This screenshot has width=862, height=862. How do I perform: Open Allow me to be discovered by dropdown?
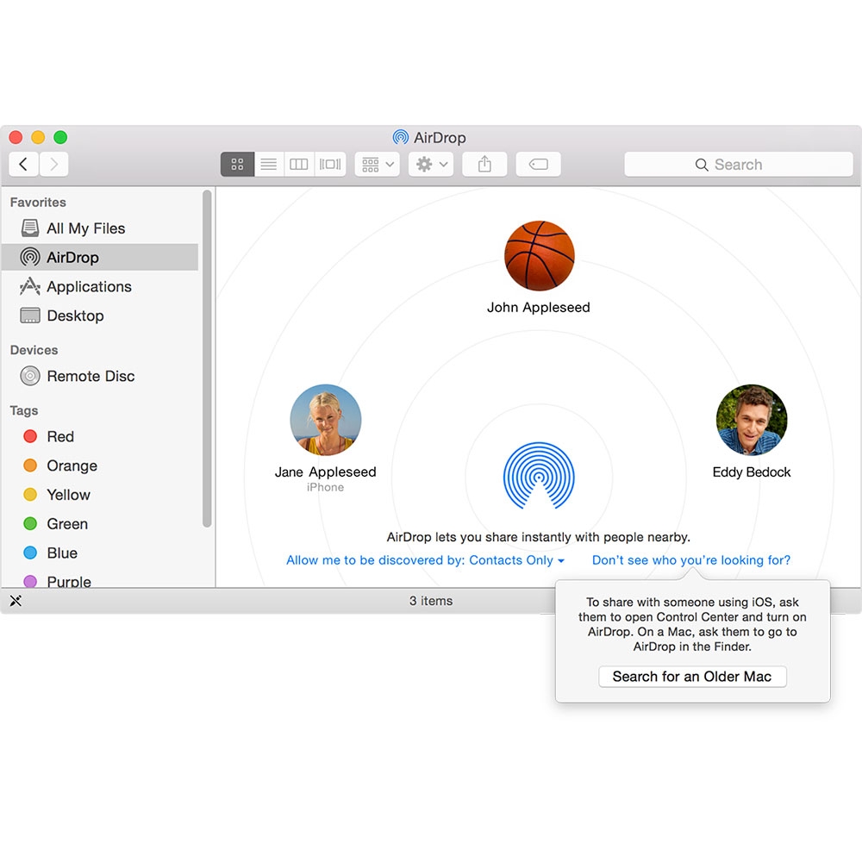(425, 560)
